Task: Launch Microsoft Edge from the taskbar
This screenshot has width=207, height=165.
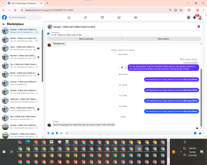Action: point(28,142)
